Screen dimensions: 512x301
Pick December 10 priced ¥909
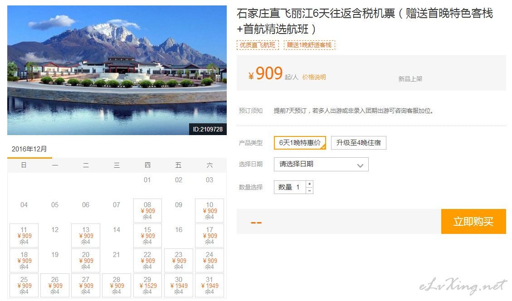pyautogui.click(x=210, y=211)
